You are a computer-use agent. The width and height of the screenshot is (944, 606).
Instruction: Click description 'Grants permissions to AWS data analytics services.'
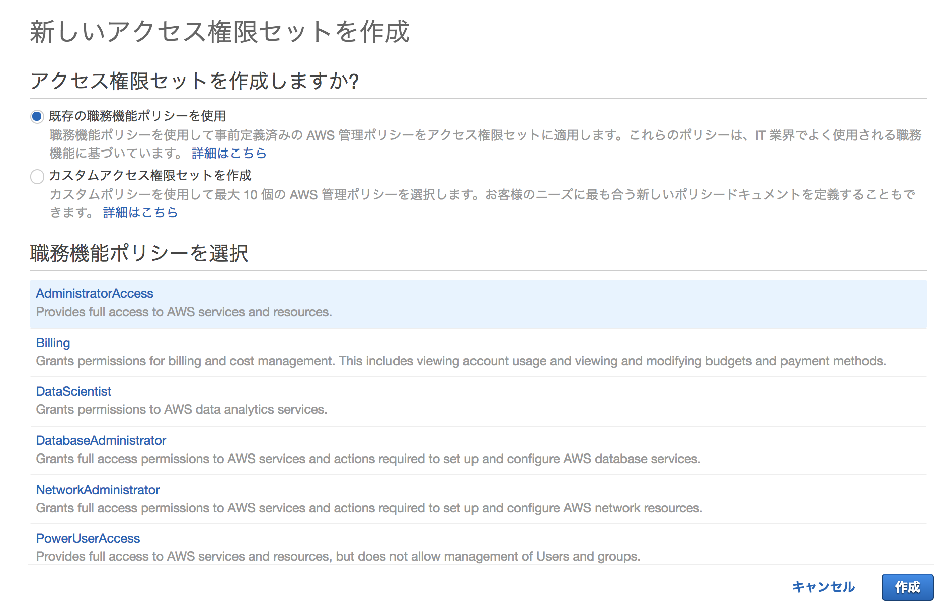pos(182,410)
